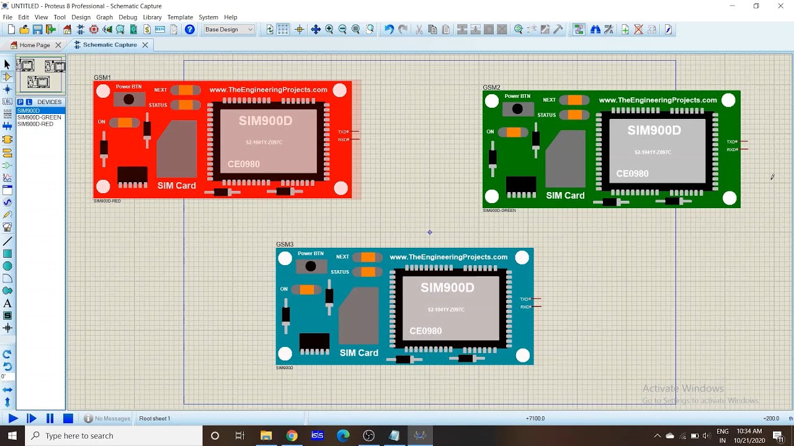Select SIM900D-GREEN in devices list

39,118
